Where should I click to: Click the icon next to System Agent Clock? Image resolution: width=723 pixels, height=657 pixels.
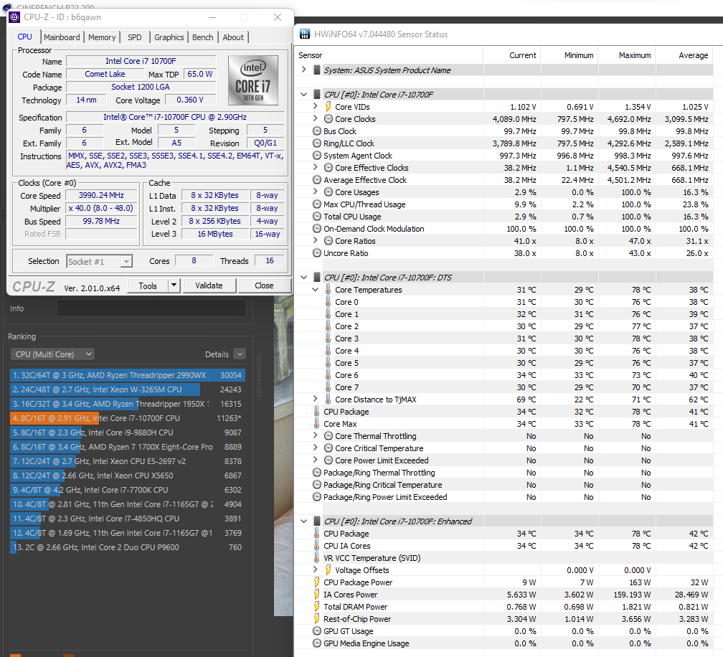[317, 156]
